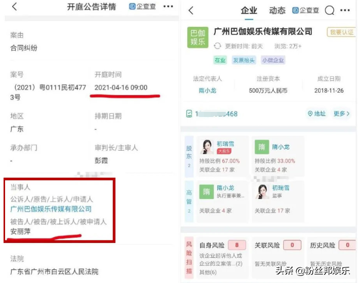Refresh company update time icon
Screen dimensions: 358x283
[217, 46]
